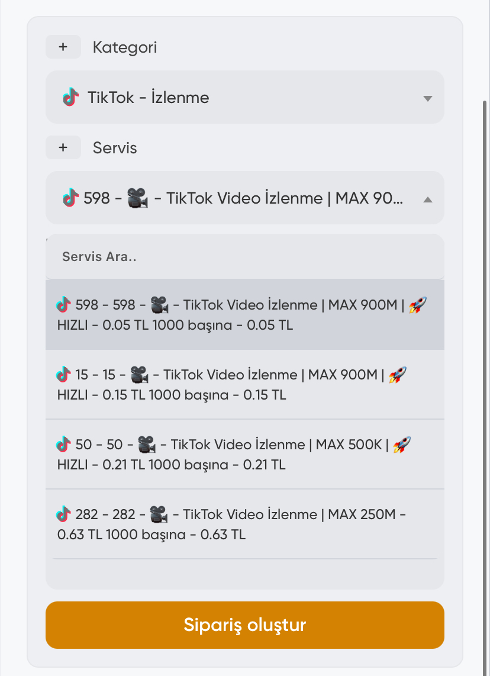
Task: Pick the MAX 500K service at 0.21 TL
Action: click(x=245, y=455)
